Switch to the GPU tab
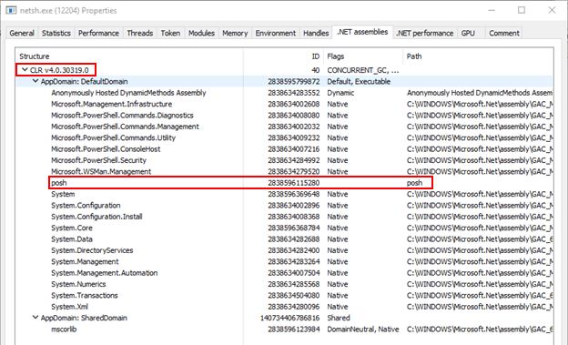The width and height of the screenshot is (568, 345). (468, 33)
